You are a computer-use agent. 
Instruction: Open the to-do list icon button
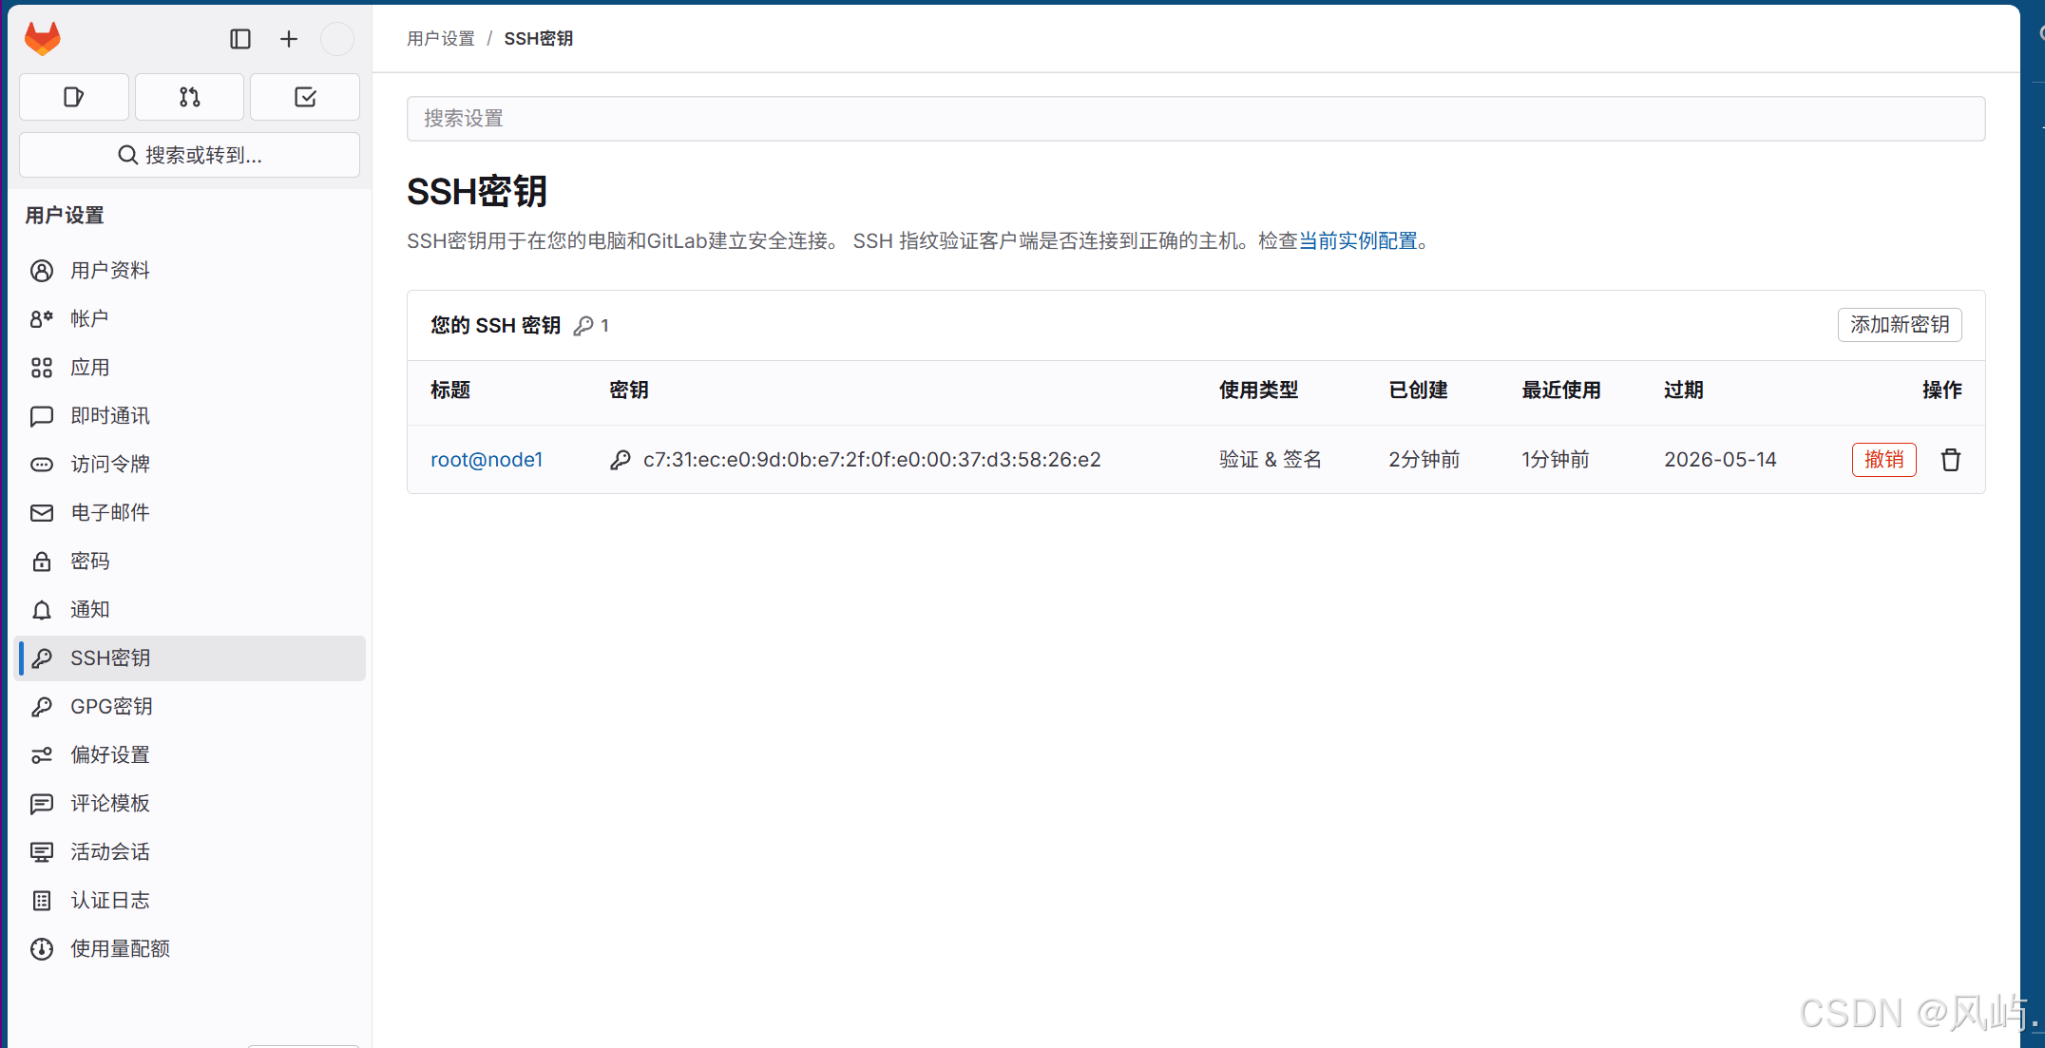305,97
